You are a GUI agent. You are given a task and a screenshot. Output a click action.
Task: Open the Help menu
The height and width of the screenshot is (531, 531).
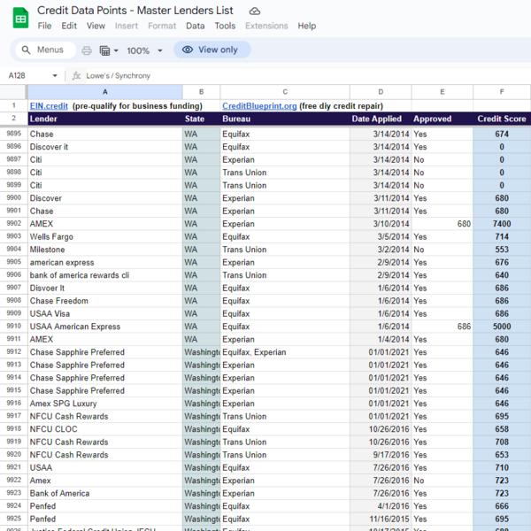click(307, 26)
